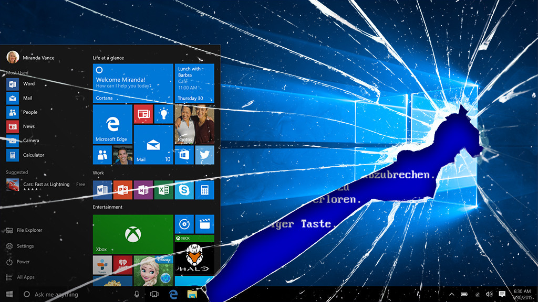Screen dimensions: 538x302
Task: Open Task View on the taskbar
Action: (154, 294)
